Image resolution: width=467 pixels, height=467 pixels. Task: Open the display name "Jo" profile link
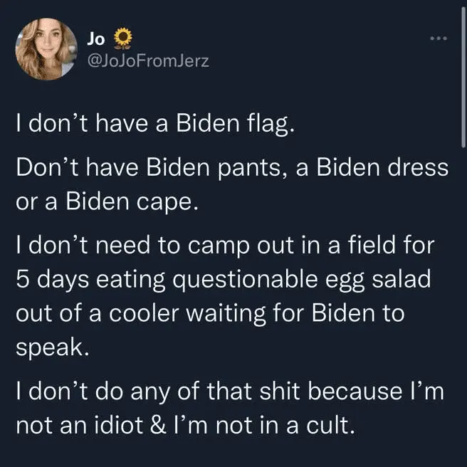(95, 38)
